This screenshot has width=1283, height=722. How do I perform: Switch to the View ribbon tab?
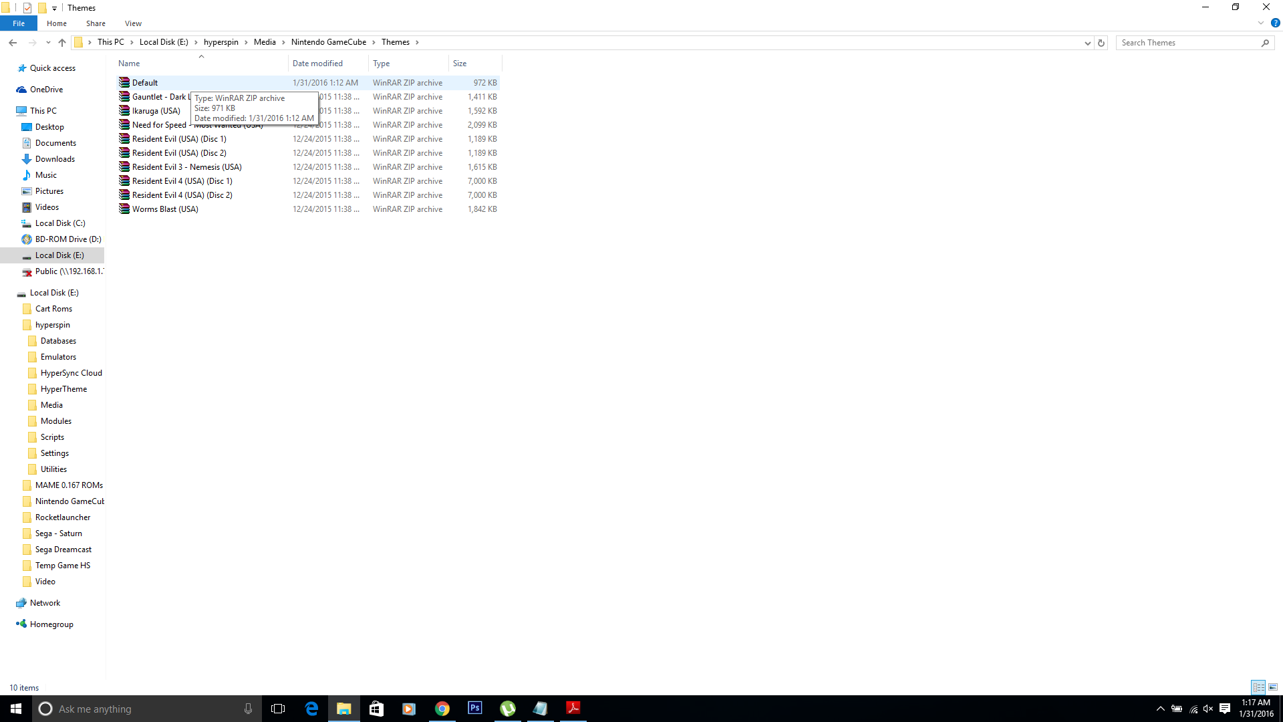click(x=133, y=23)
